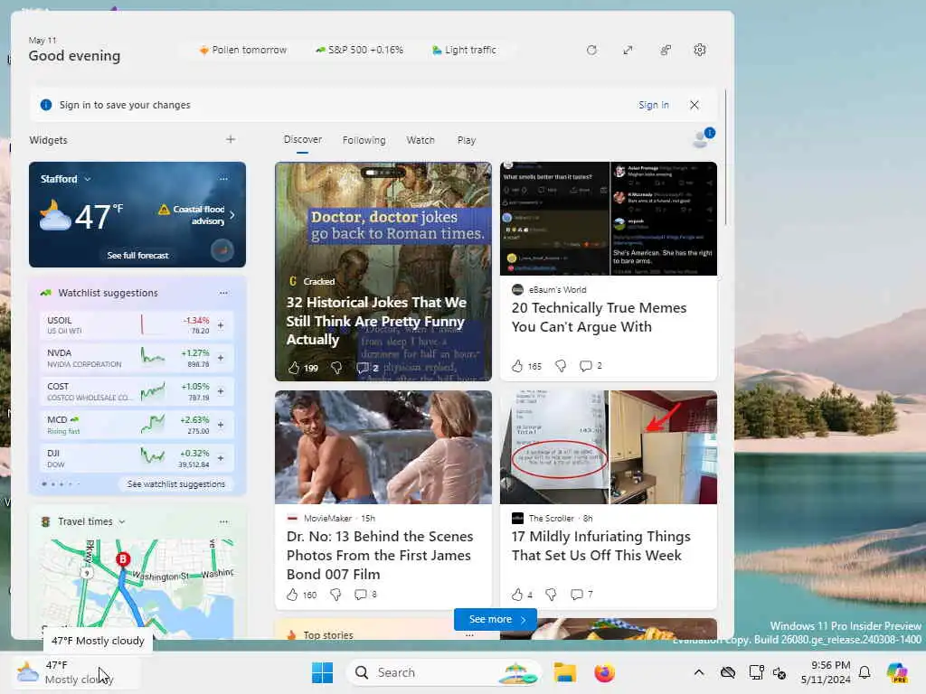Open Watchlist suggestions more options
This screenshot has height=694, width=926.
click(223, 293)
